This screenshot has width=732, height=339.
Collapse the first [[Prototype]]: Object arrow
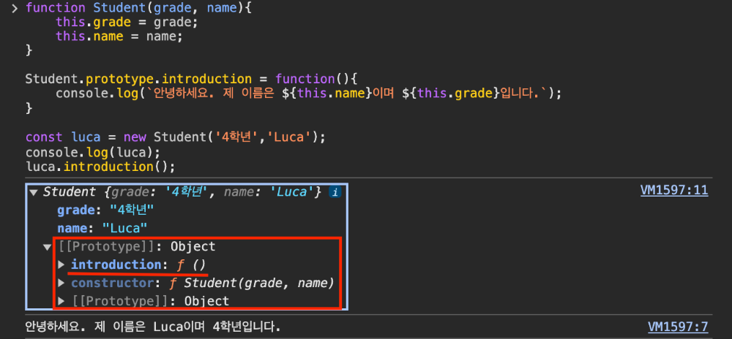click(48, 247)
